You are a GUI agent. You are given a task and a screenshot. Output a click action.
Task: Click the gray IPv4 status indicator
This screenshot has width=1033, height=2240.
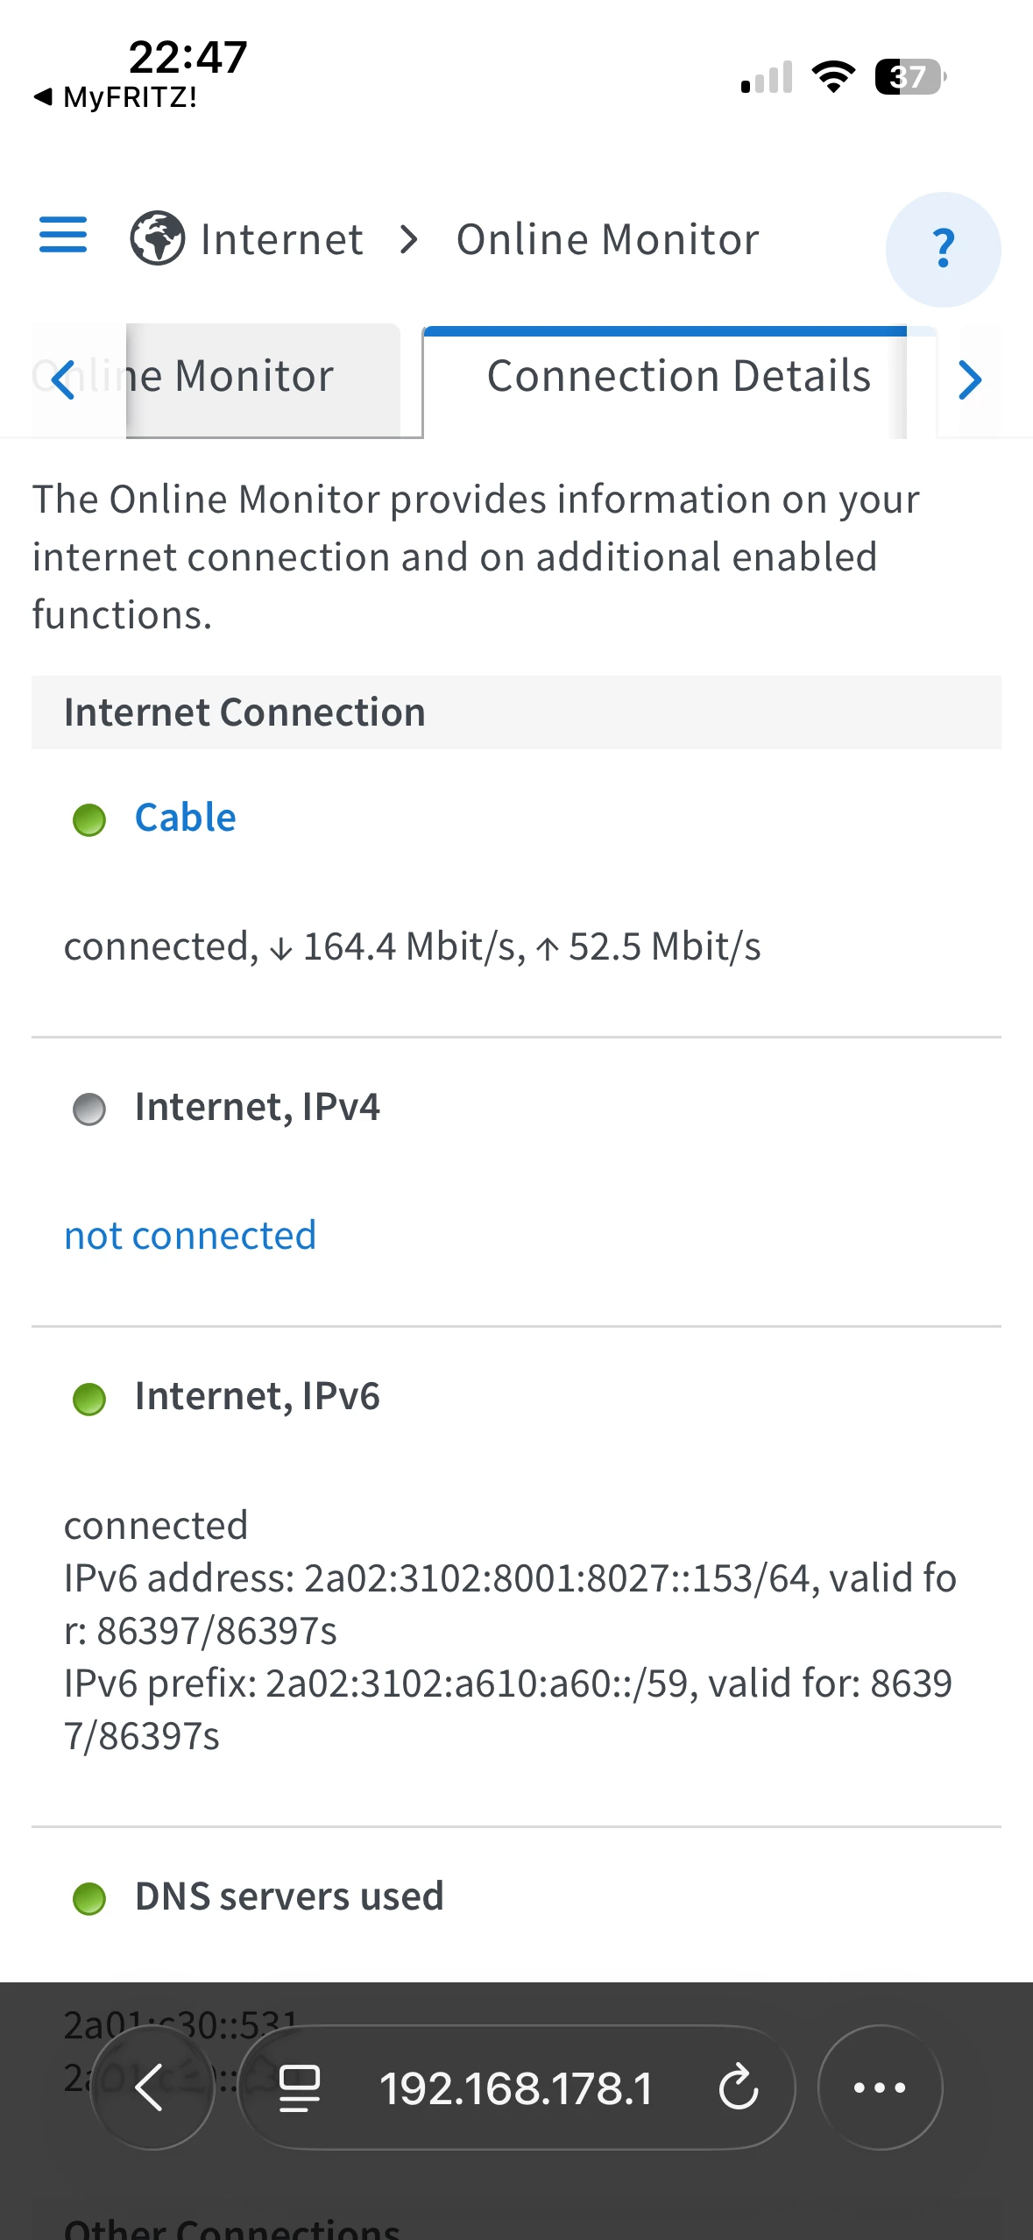pyautogui.click(x=89, y=1109)
